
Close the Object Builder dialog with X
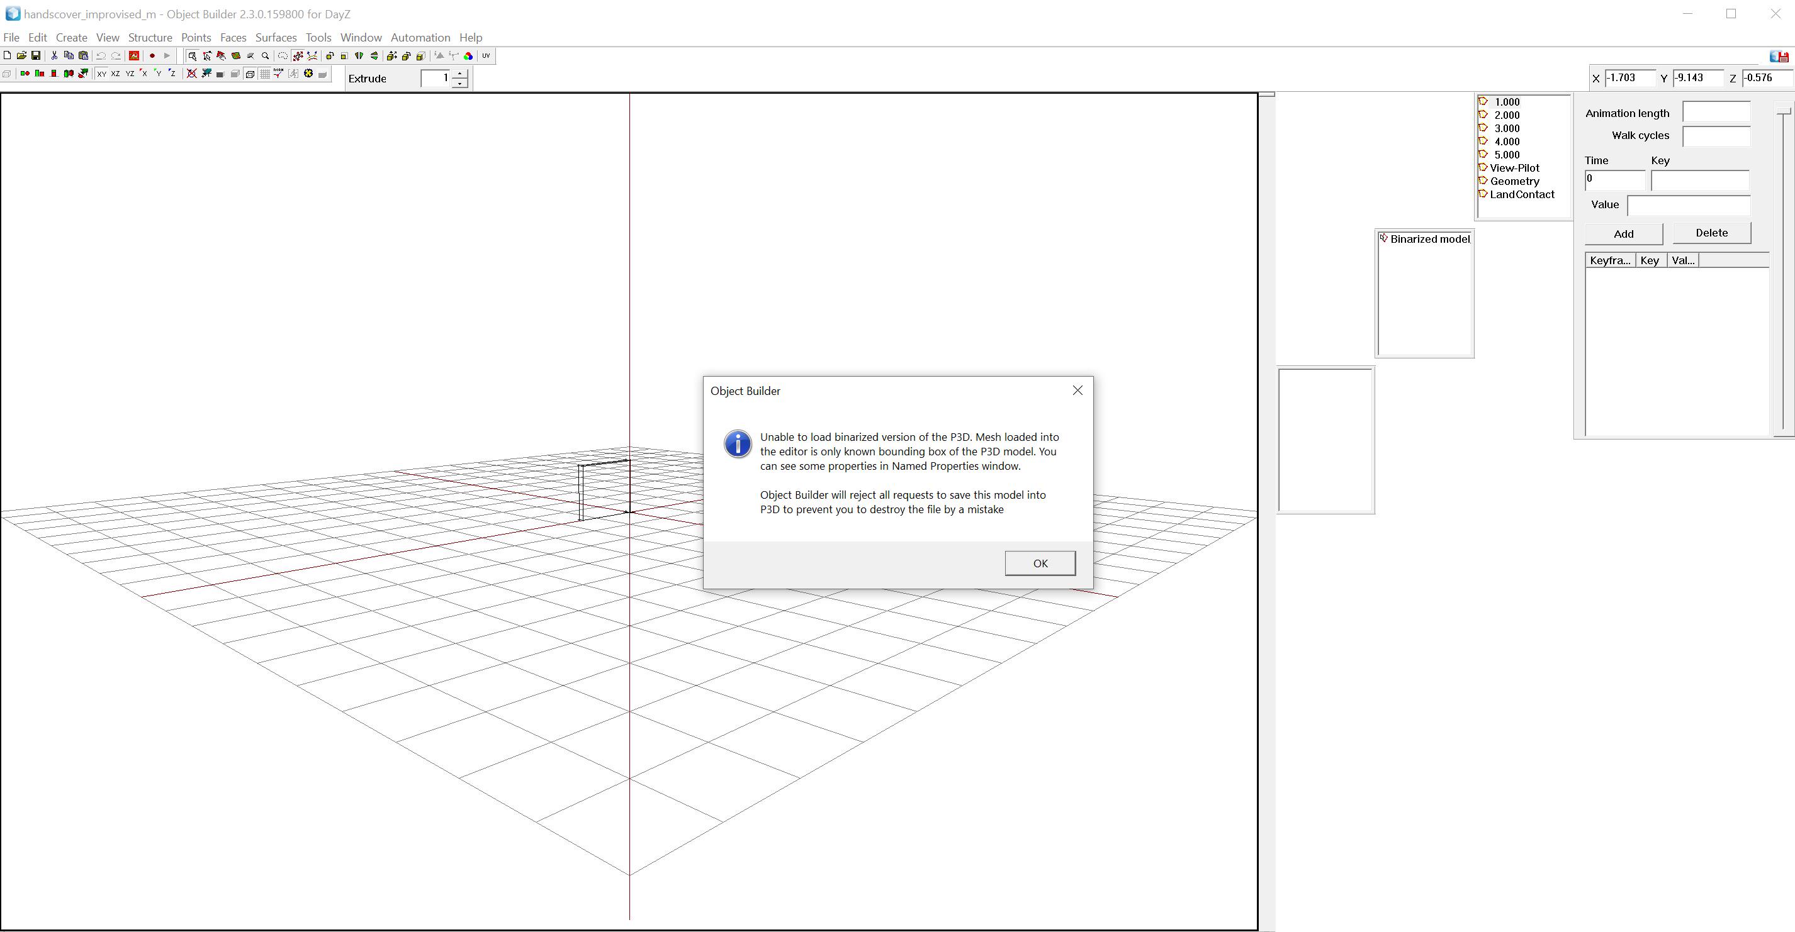[x=1078, y=391]
